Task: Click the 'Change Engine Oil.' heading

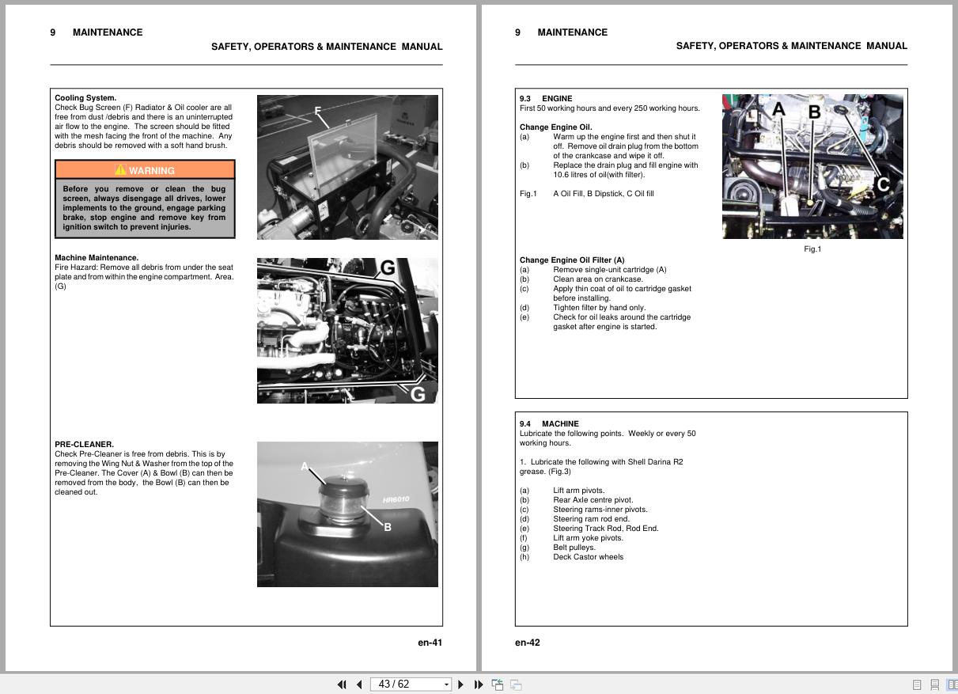Action: pos(555,127)
